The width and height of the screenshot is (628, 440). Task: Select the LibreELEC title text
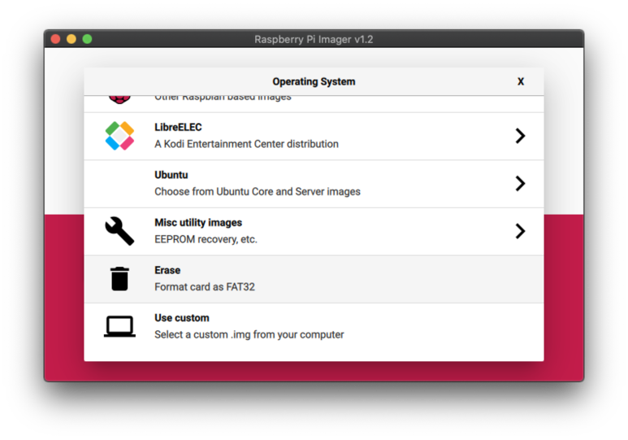(x=178, y=127)
